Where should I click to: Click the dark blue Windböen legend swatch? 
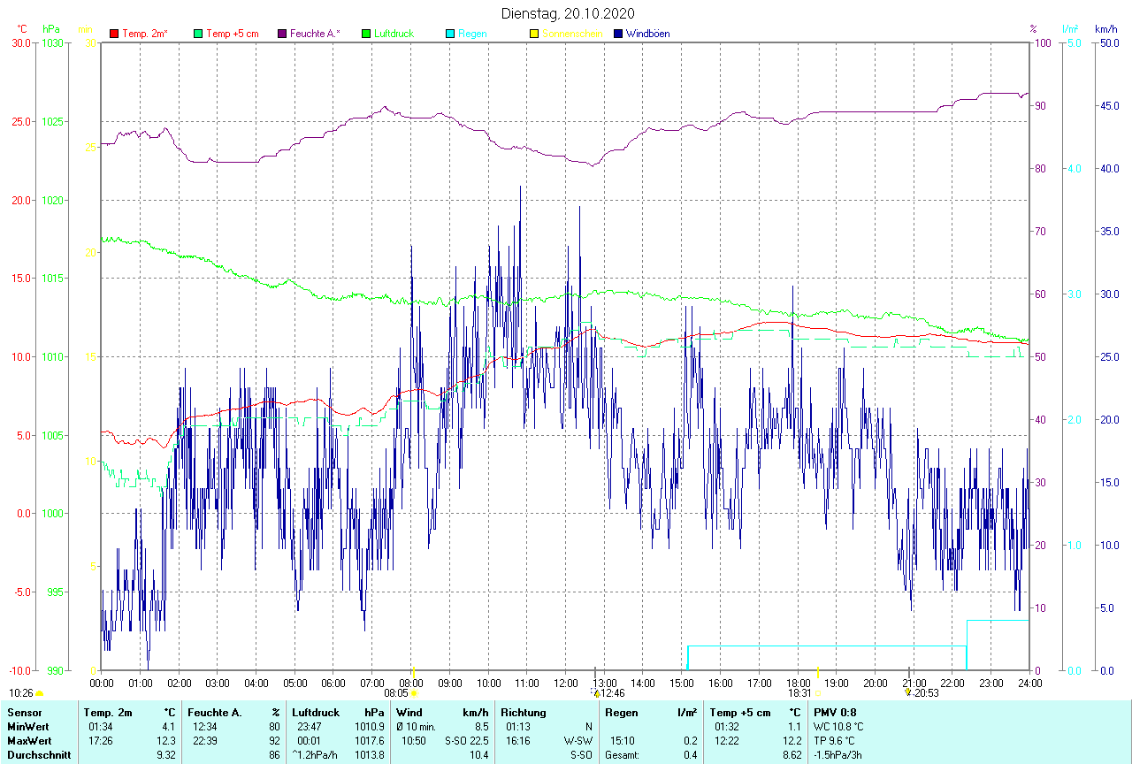point(618,34)
